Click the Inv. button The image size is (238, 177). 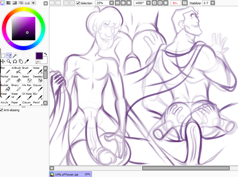176,3
